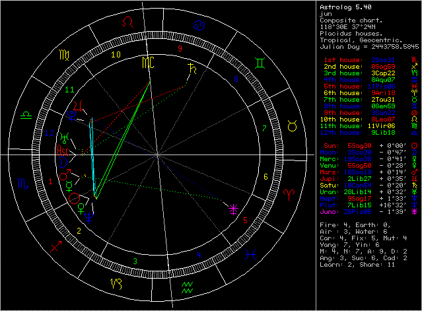Image resolution: width=422 pixels, height=311 pixels.
Task: Click the Saturn planet glyph
Action: click(193, 68)
